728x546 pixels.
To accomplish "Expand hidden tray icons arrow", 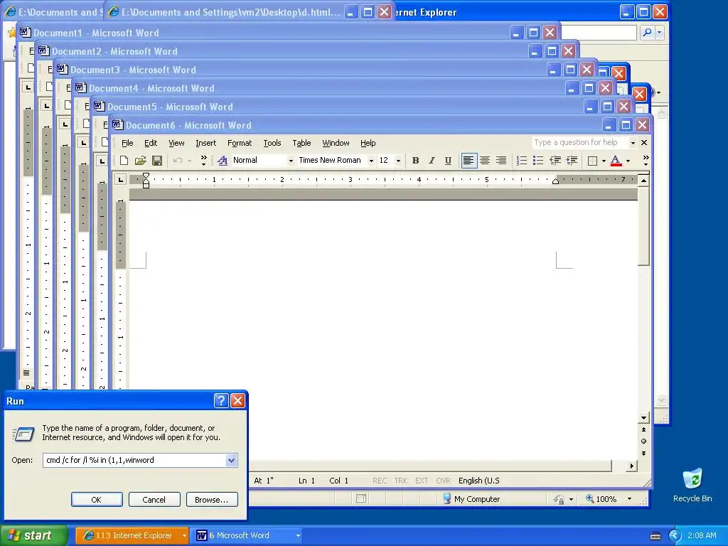I will 675,536.
